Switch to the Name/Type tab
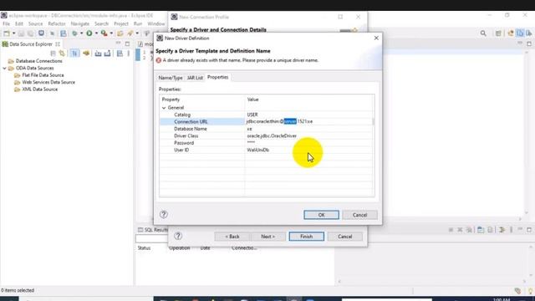Screen dimensions: 535x301 pyautogui.click(x=171, y=78)
